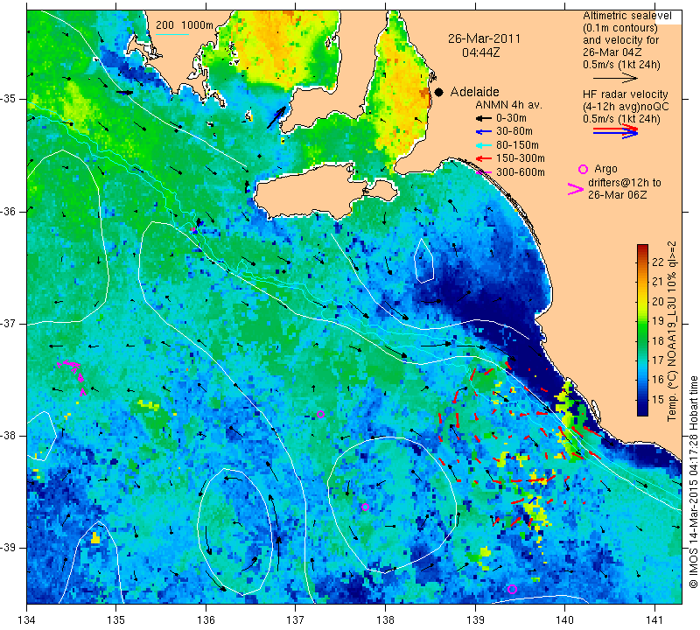The height and width of the screenshot is (630, 700).
Task: Click the black 0-30m ANMN arrow symbol
Action: click(483, 118)
